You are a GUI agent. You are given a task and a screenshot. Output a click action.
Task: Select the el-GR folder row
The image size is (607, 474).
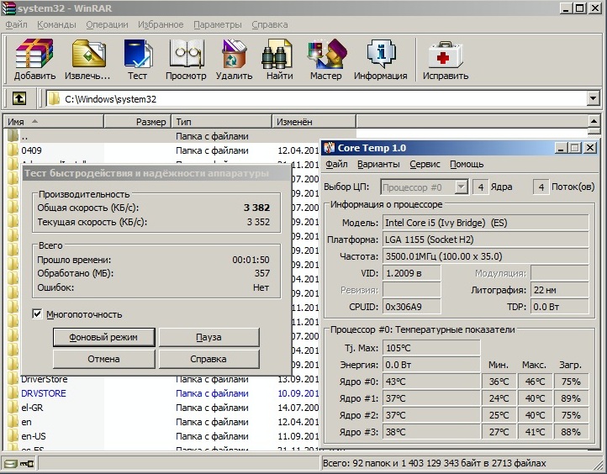[162, 408]
